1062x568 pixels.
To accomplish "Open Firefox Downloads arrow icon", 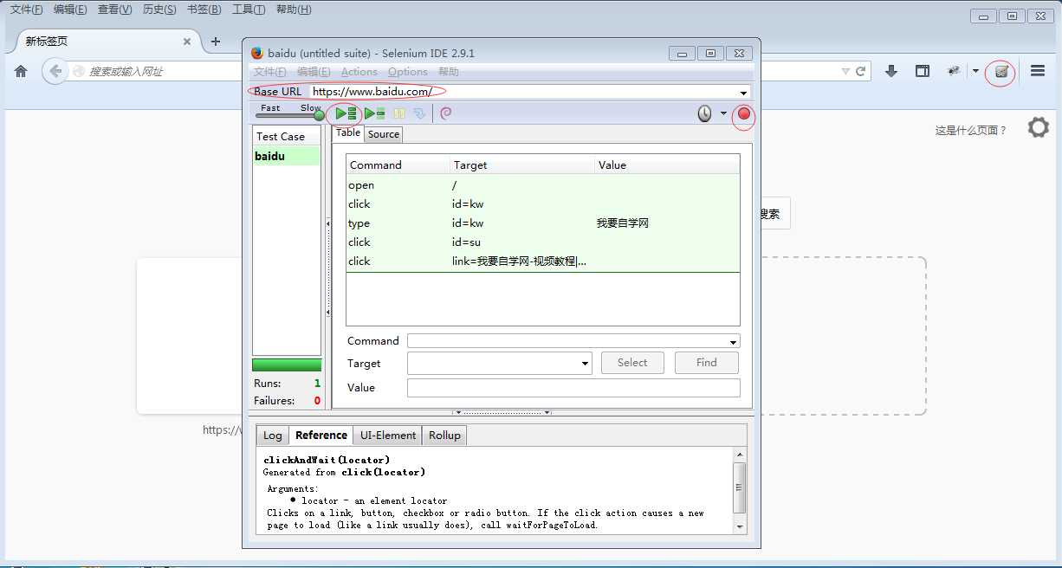I will click(x=891, y=72).
